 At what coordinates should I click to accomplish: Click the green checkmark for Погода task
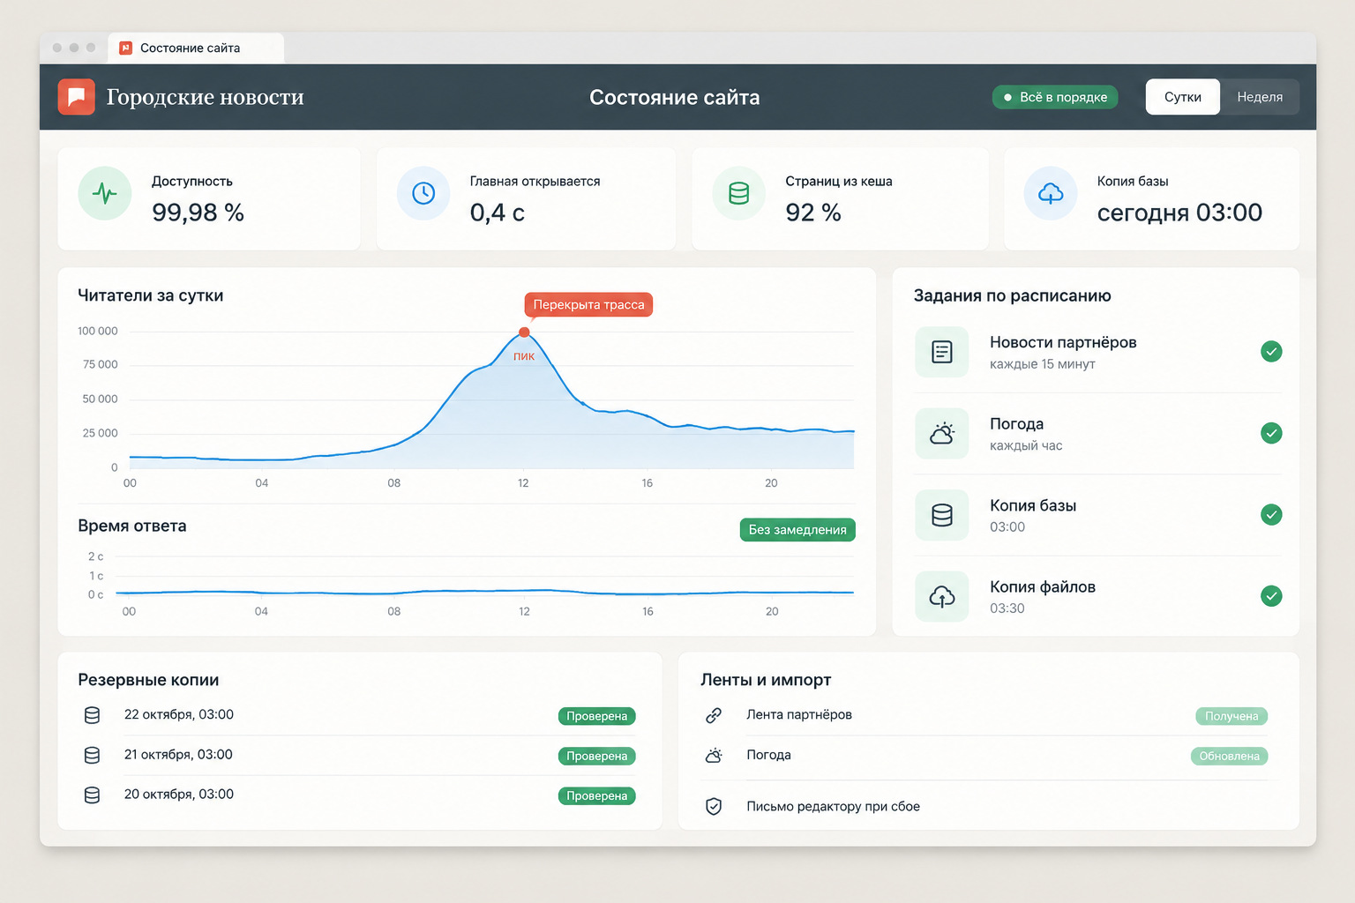point(1271,433)
